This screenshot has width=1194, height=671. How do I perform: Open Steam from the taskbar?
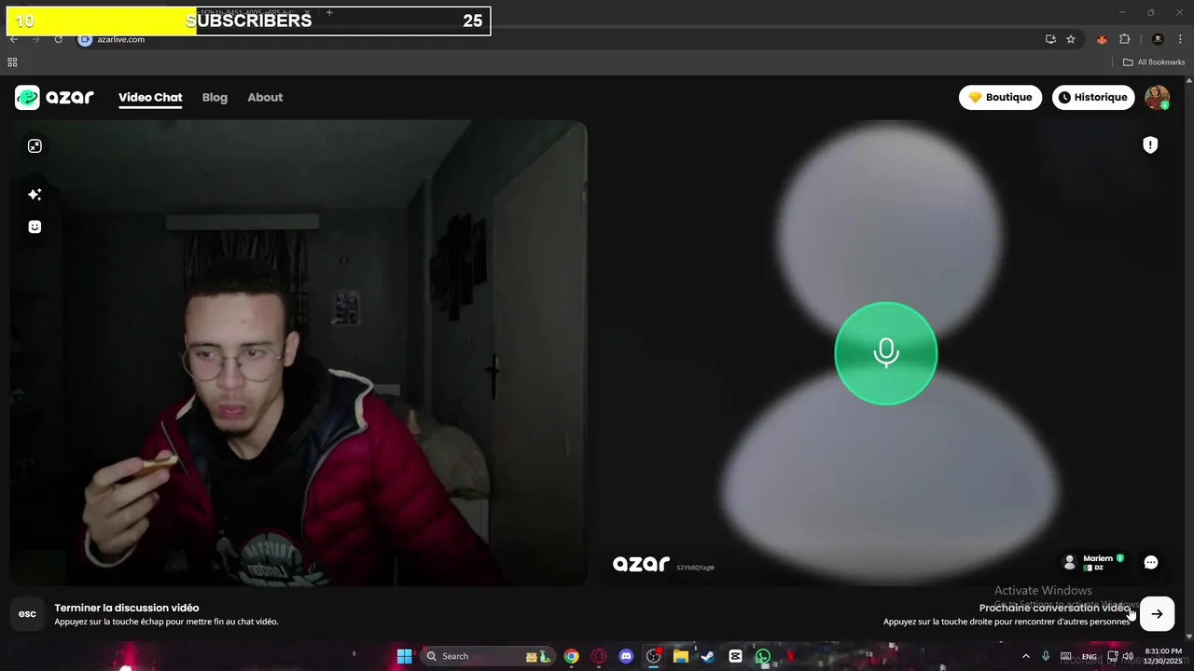pos(708,656)
